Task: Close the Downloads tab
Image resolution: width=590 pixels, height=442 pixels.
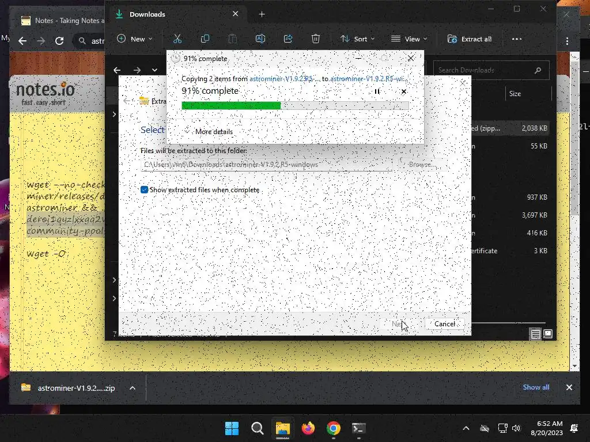Action: 236,14
